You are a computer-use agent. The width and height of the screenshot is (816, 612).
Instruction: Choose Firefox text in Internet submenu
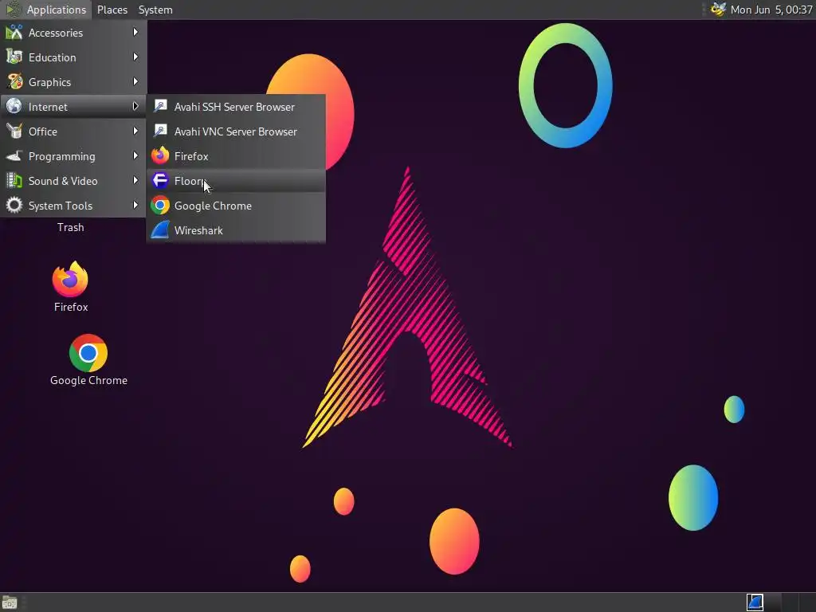pyautogui.click(x=191, y=157)
